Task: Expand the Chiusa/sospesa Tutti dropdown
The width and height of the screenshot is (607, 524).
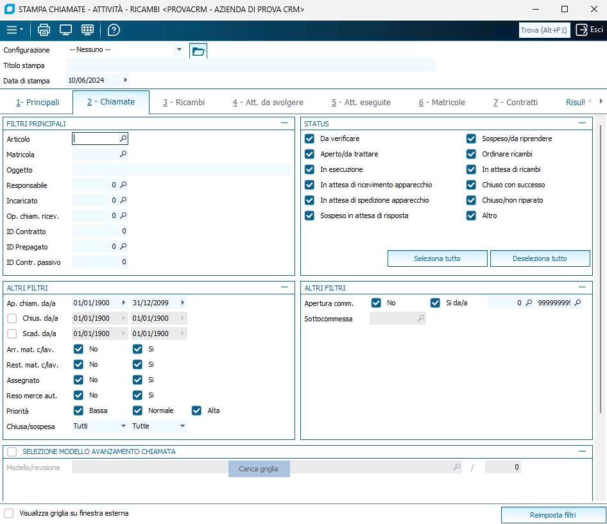Action: pyautogui.click(x=123, y=426)
